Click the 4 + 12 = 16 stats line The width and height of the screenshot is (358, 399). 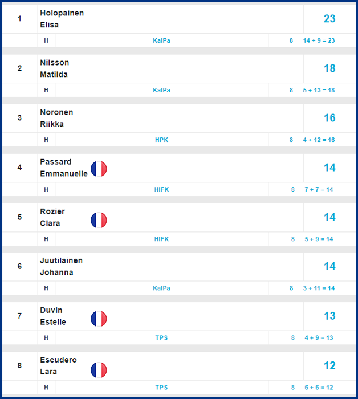tap(319, 140)
